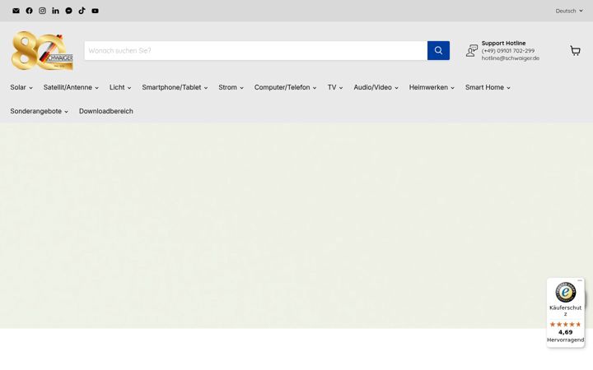Expand the Strom menu
The width and height of the screenshot is (593, 370).
point(231,87)
